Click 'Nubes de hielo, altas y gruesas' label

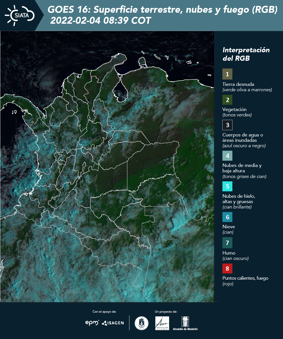point(239,199)
